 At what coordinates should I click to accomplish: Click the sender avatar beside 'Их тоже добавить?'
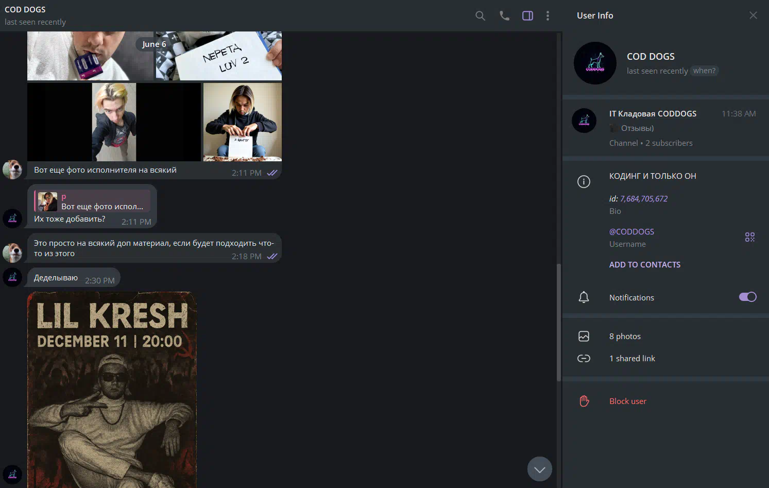tap(12, 218)
